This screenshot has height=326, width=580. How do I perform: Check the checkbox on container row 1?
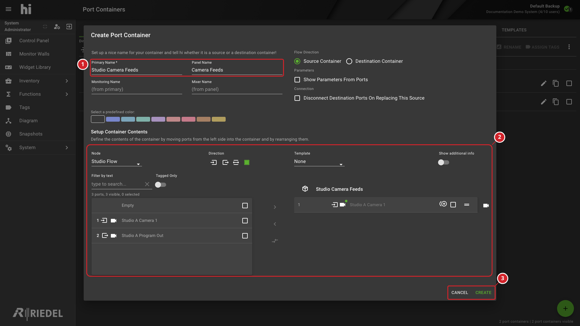point(453,205)
